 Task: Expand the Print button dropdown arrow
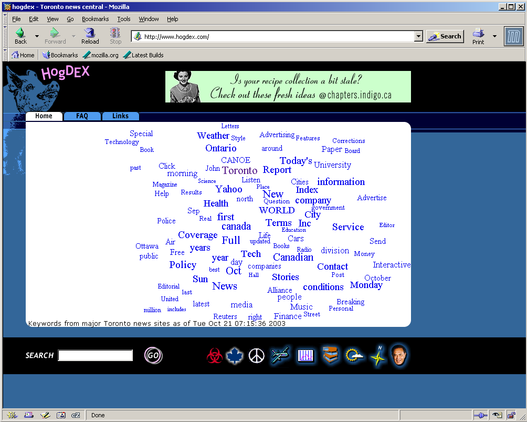click(x=494, y=36)
